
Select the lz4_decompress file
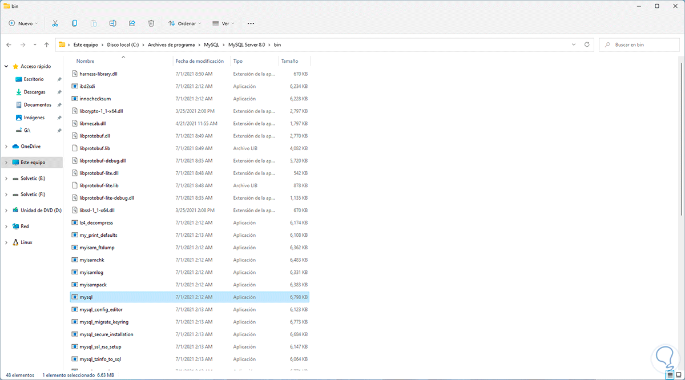pos(189,223)
